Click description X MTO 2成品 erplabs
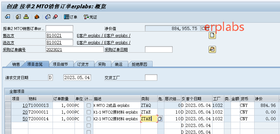This screenshot has width=280, height=134. [117, 105]
